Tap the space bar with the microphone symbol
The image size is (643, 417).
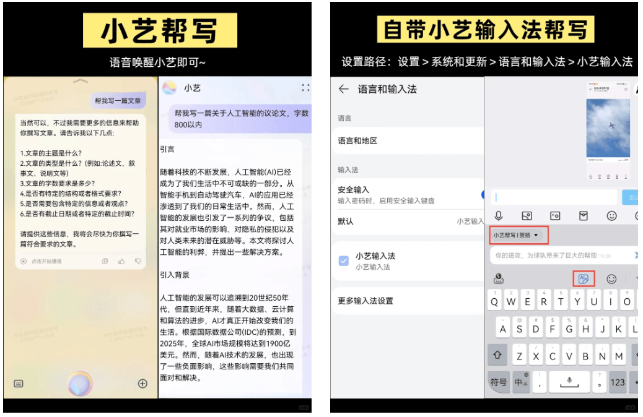coord(569,382)
